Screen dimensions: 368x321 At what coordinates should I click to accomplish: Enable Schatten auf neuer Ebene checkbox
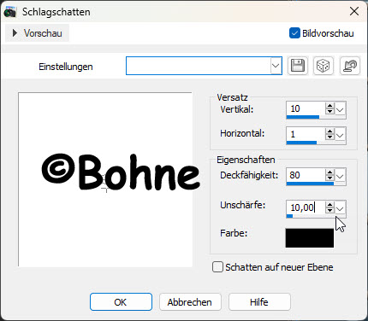pos(217,267)
